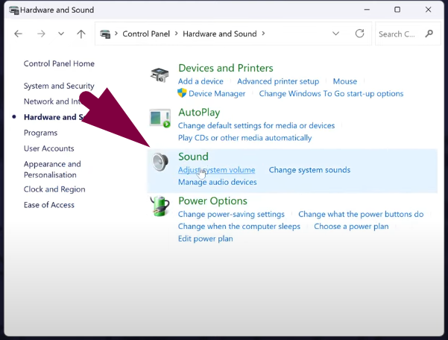
Task: Open Ease of Access category
Action: [x=49, y=205]
